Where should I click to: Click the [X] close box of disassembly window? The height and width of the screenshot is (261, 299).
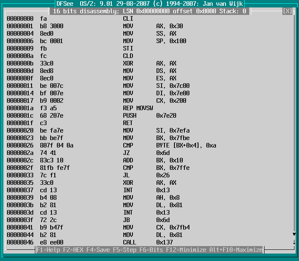tap(287, 11)
